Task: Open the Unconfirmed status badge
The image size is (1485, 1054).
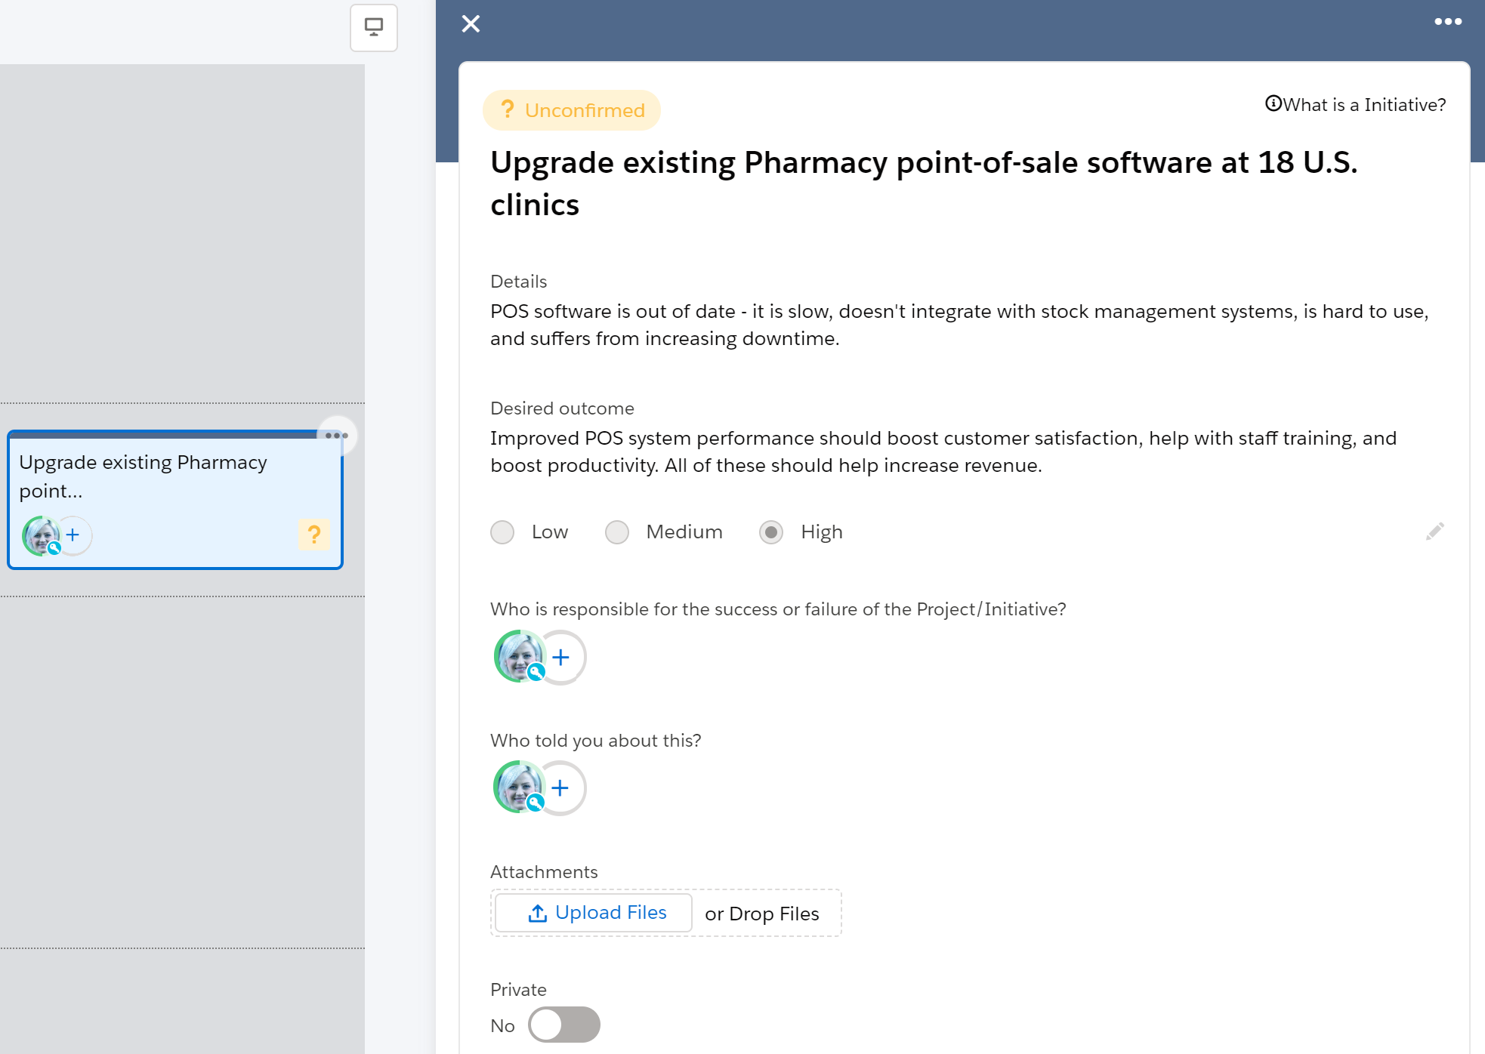Action: [x=572, y=110]
